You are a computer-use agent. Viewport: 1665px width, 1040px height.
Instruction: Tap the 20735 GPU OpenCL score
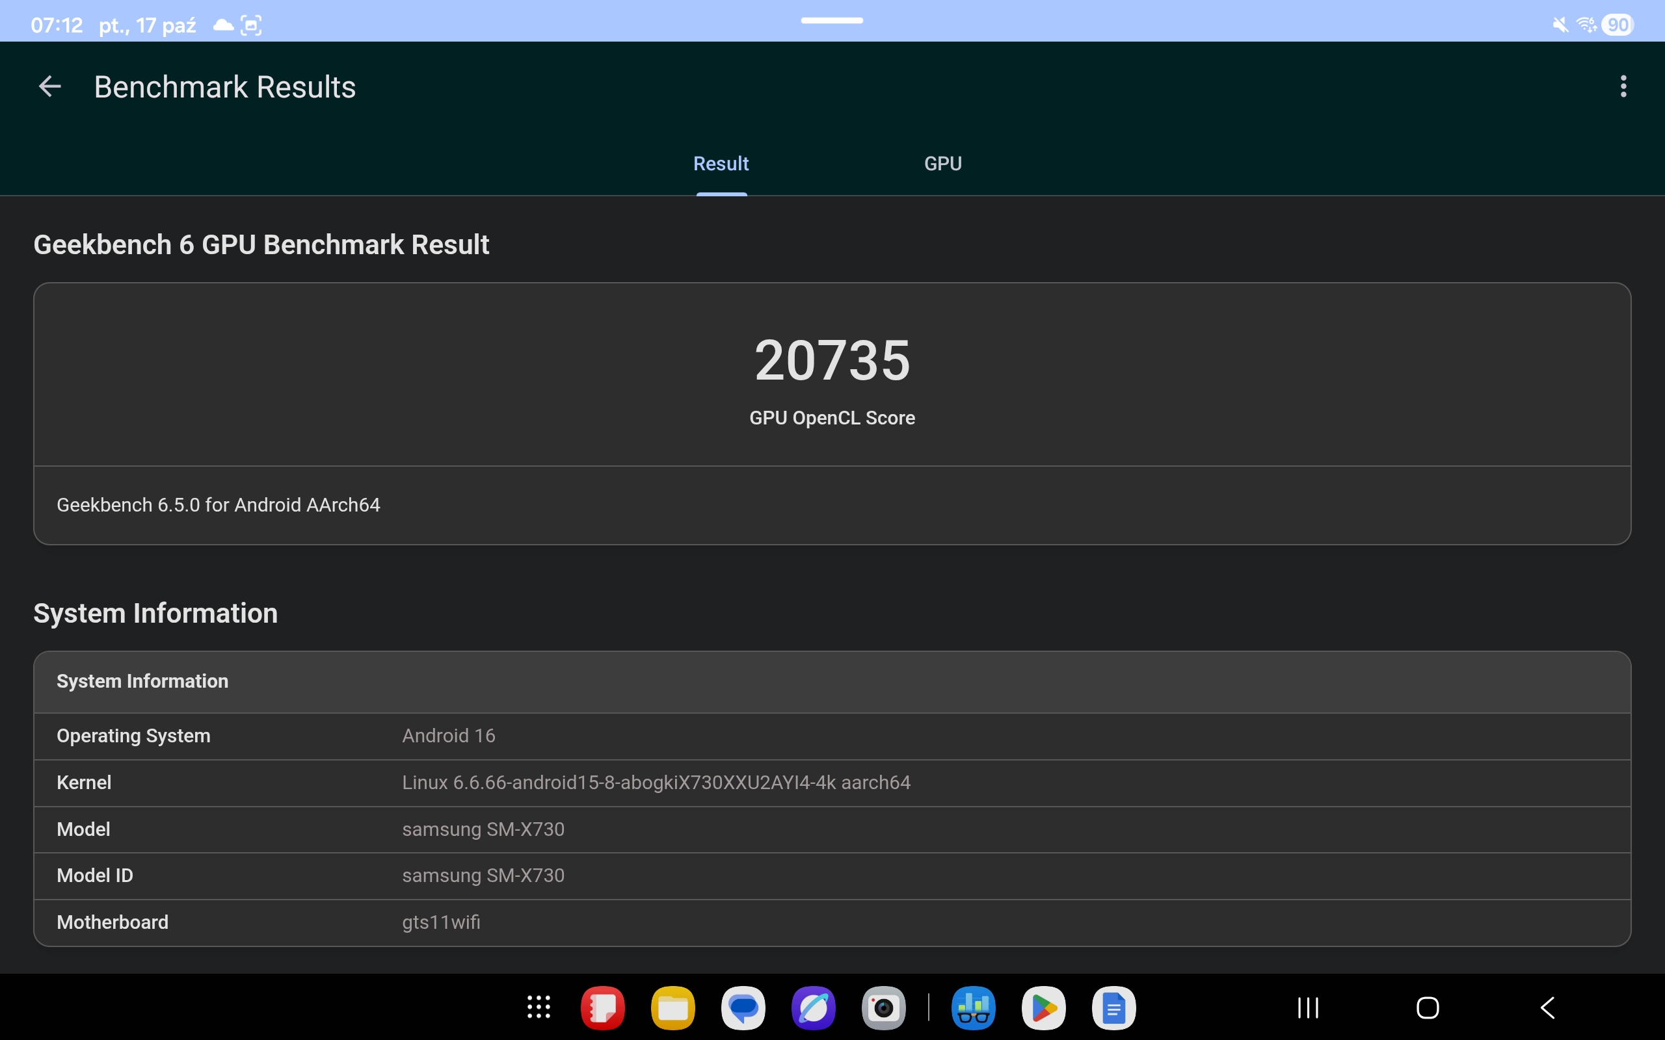coord(832,360)
